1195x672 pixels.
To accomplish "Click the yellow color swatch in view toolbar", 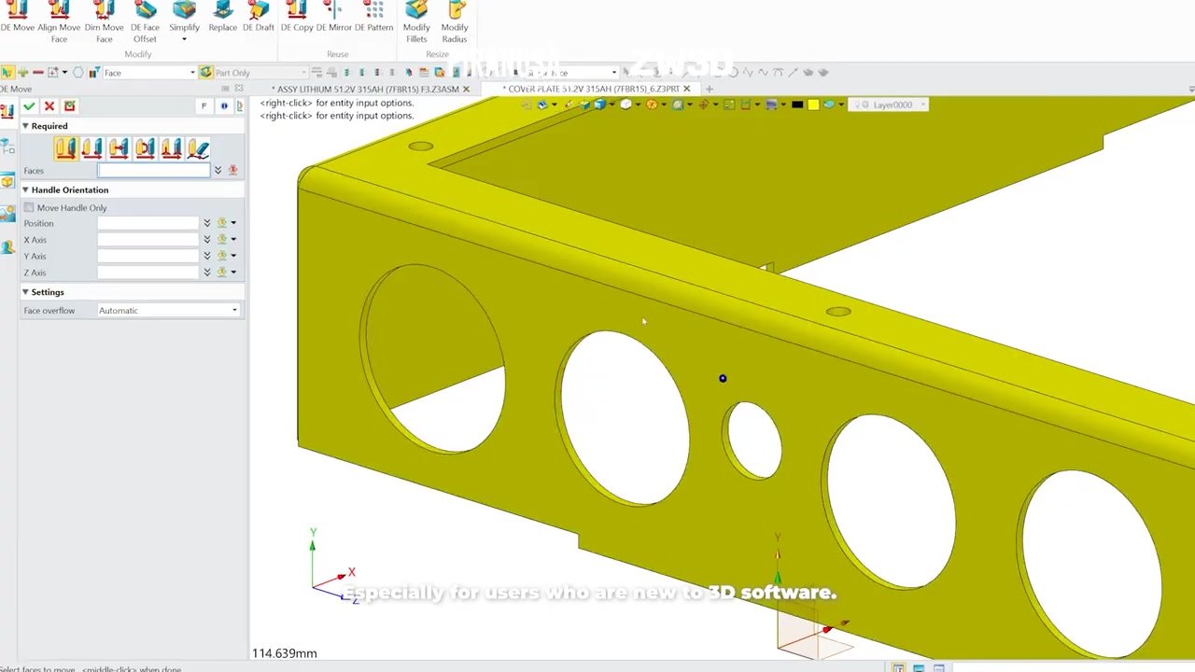I will pyautogui.click(x=813, y=105).
